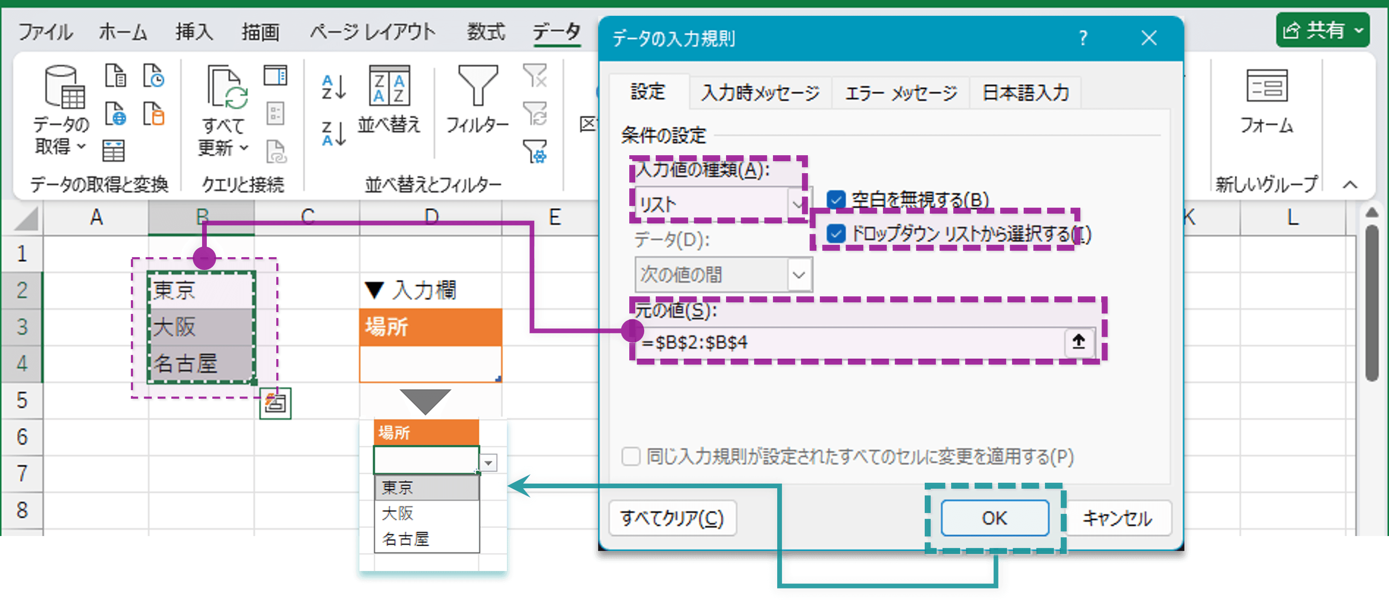Select the データ ribbon tab
The width and height of the screenshot is (1389, 600).
click(x=556, y=32)
